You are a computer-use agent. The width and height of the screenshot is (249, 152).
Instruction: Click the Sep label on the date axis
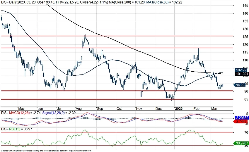click(x=100, y=109)
